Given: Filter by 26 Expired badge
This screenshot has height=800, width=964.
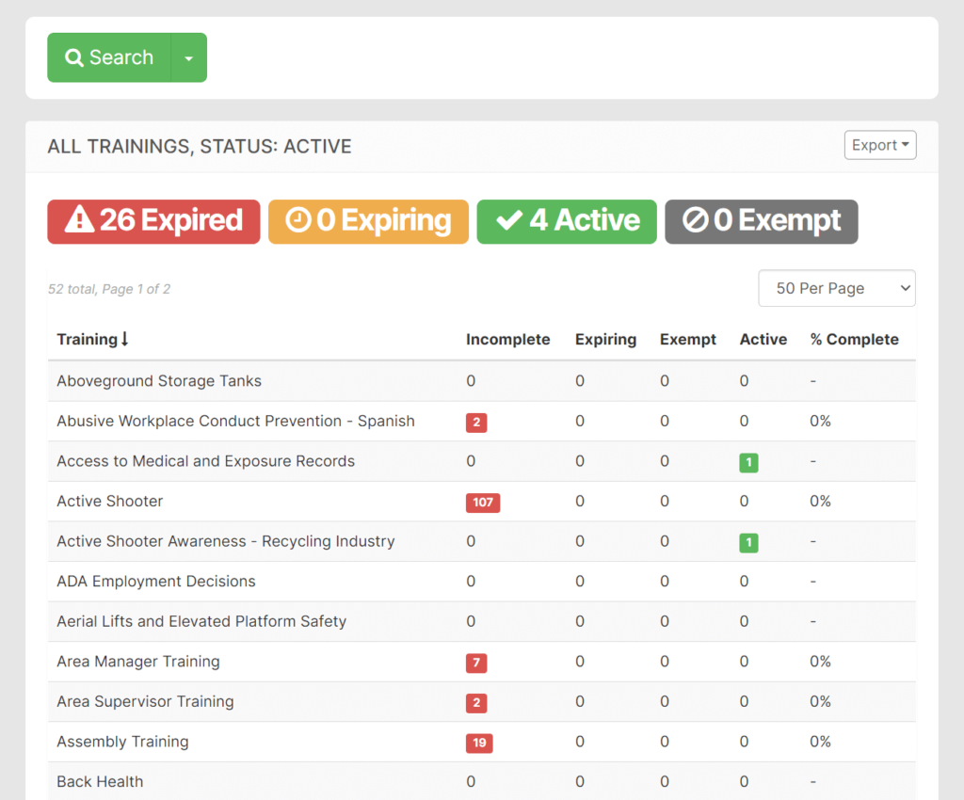Looking at the screenshot, I should point(153,221).
